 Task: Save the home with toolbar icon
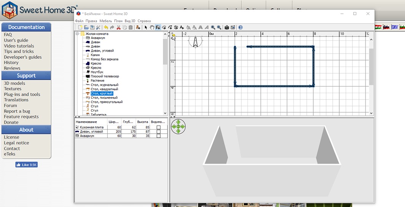click(92, 27)
